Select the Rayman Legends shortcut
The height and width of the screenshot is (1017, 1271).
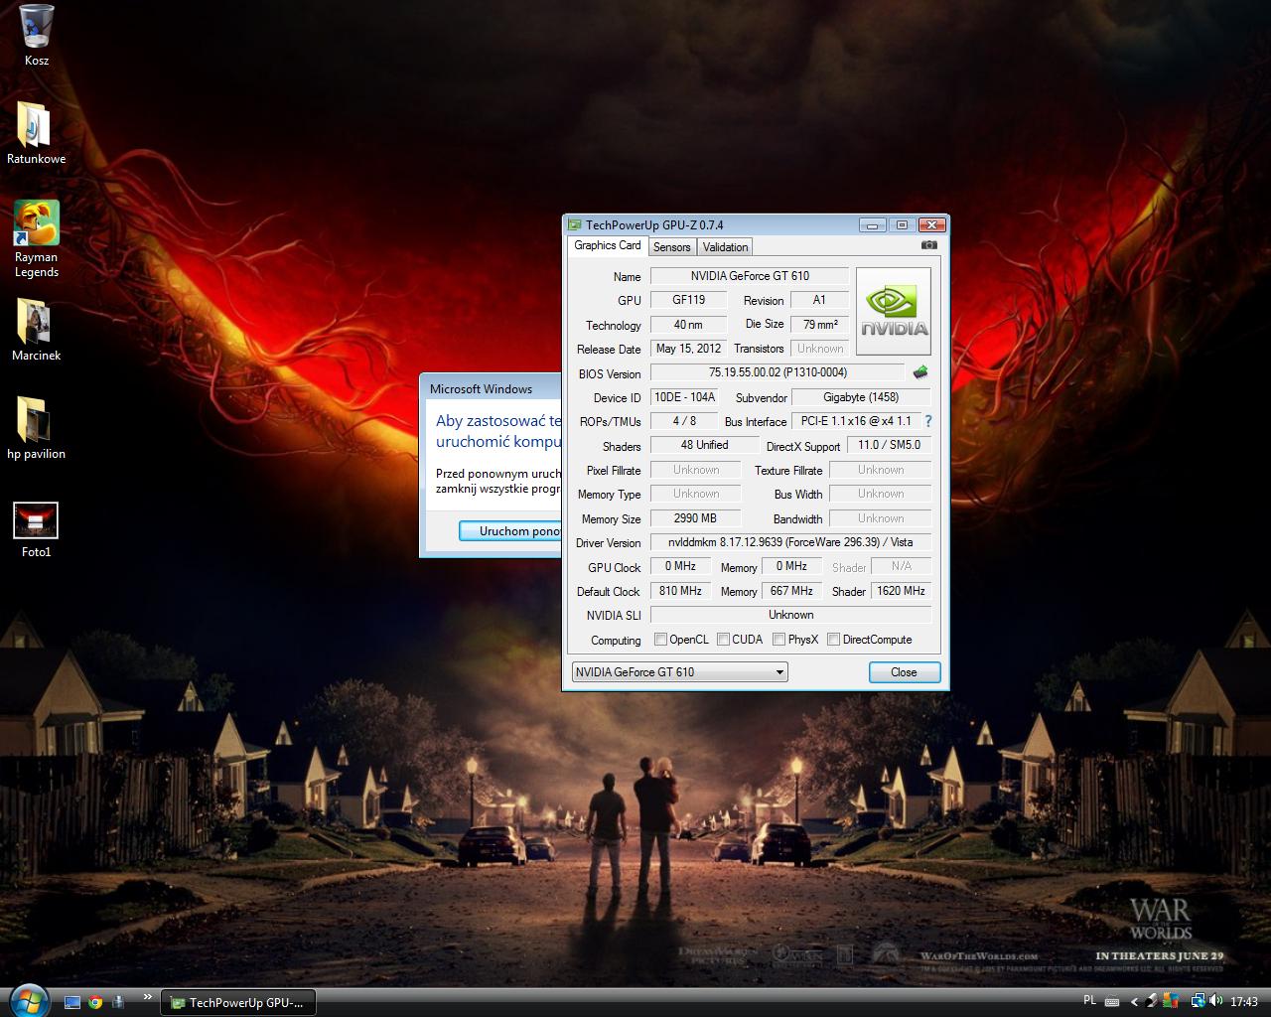pyautogui.click(x=37, y=239)
